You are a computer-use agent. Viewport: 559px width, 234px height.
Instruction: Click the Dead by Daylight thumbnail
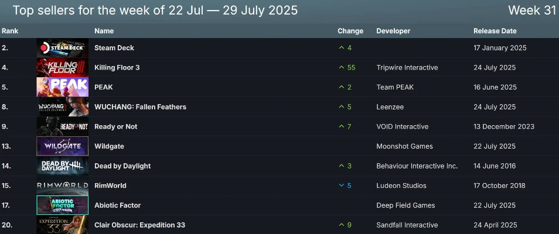tap(62, 166)
